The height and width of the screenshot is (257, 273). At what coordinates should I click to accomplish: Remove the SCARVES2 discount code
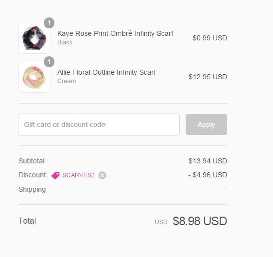[102, 175]
